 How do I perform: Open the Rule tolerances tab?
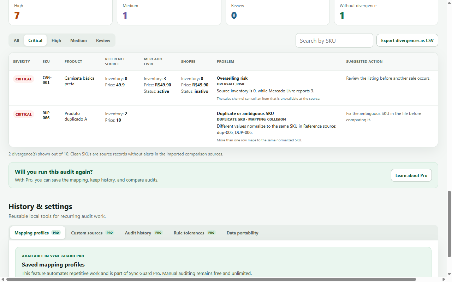click(194, 233)
